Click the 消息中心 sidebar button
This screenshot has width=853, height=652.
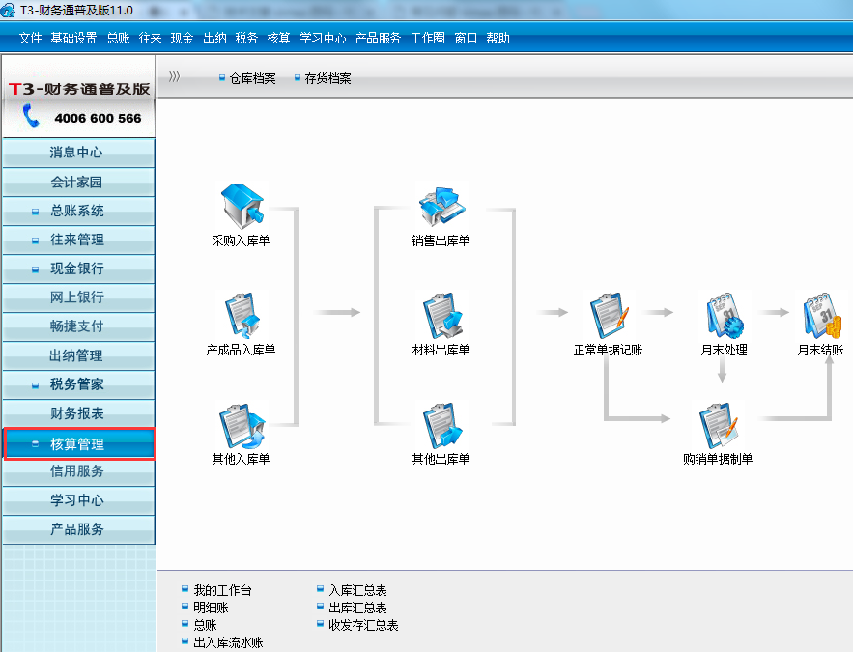pos(77,153)
